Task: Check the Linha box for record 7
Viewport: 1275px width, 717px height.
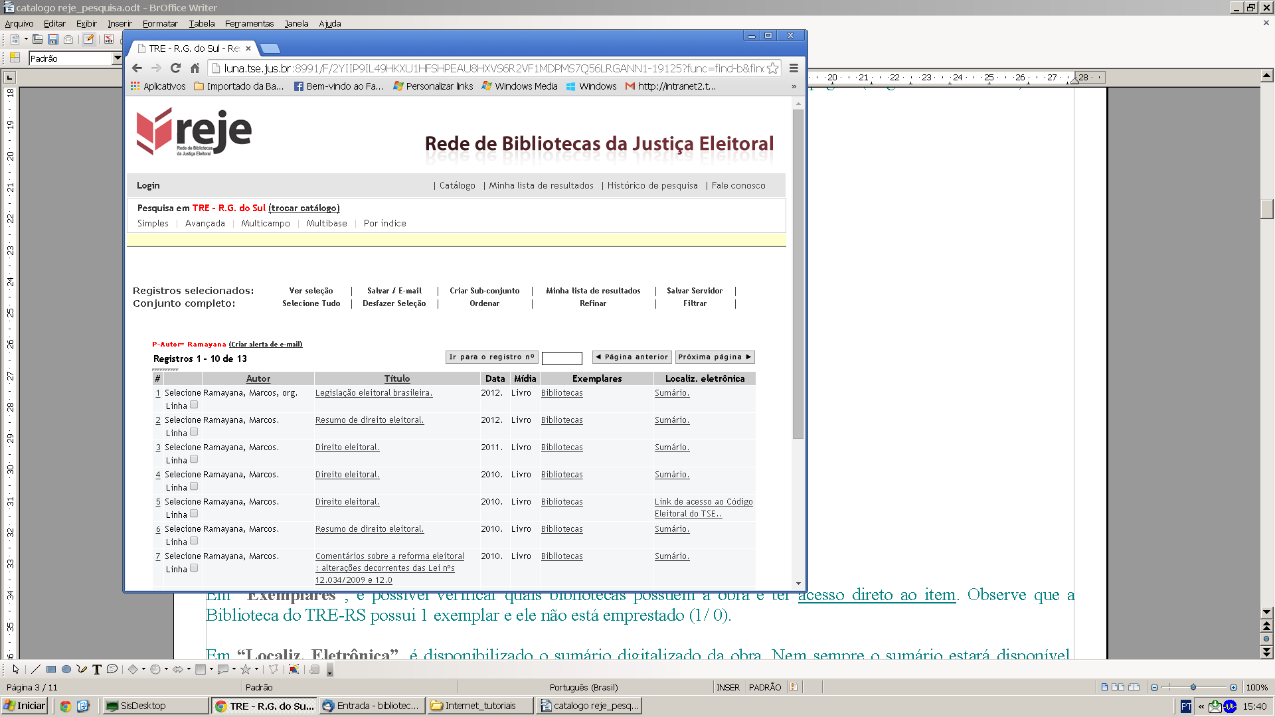Action: click(x=194, y=568)
